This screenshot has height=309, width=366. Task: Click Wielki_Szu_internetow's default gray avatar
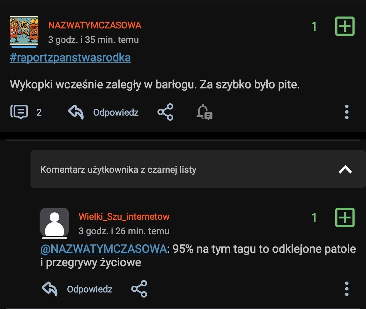(x=54, y=222)
